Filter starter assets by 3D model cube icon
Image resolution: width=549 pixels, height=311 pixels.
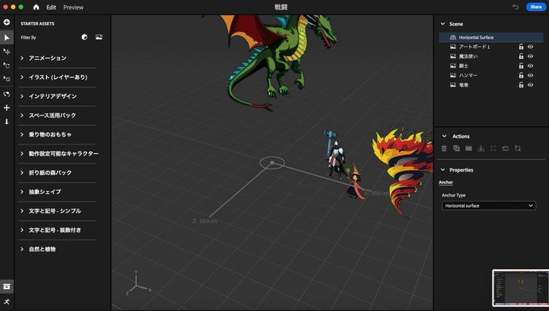click(x=84, y=37)
